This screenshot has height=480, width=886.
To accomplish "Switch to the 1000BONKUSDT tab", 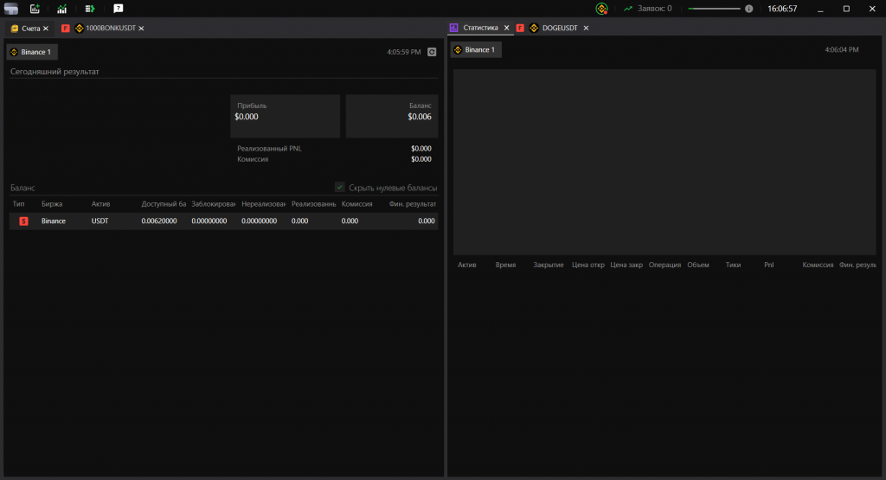I will (110, 29).
